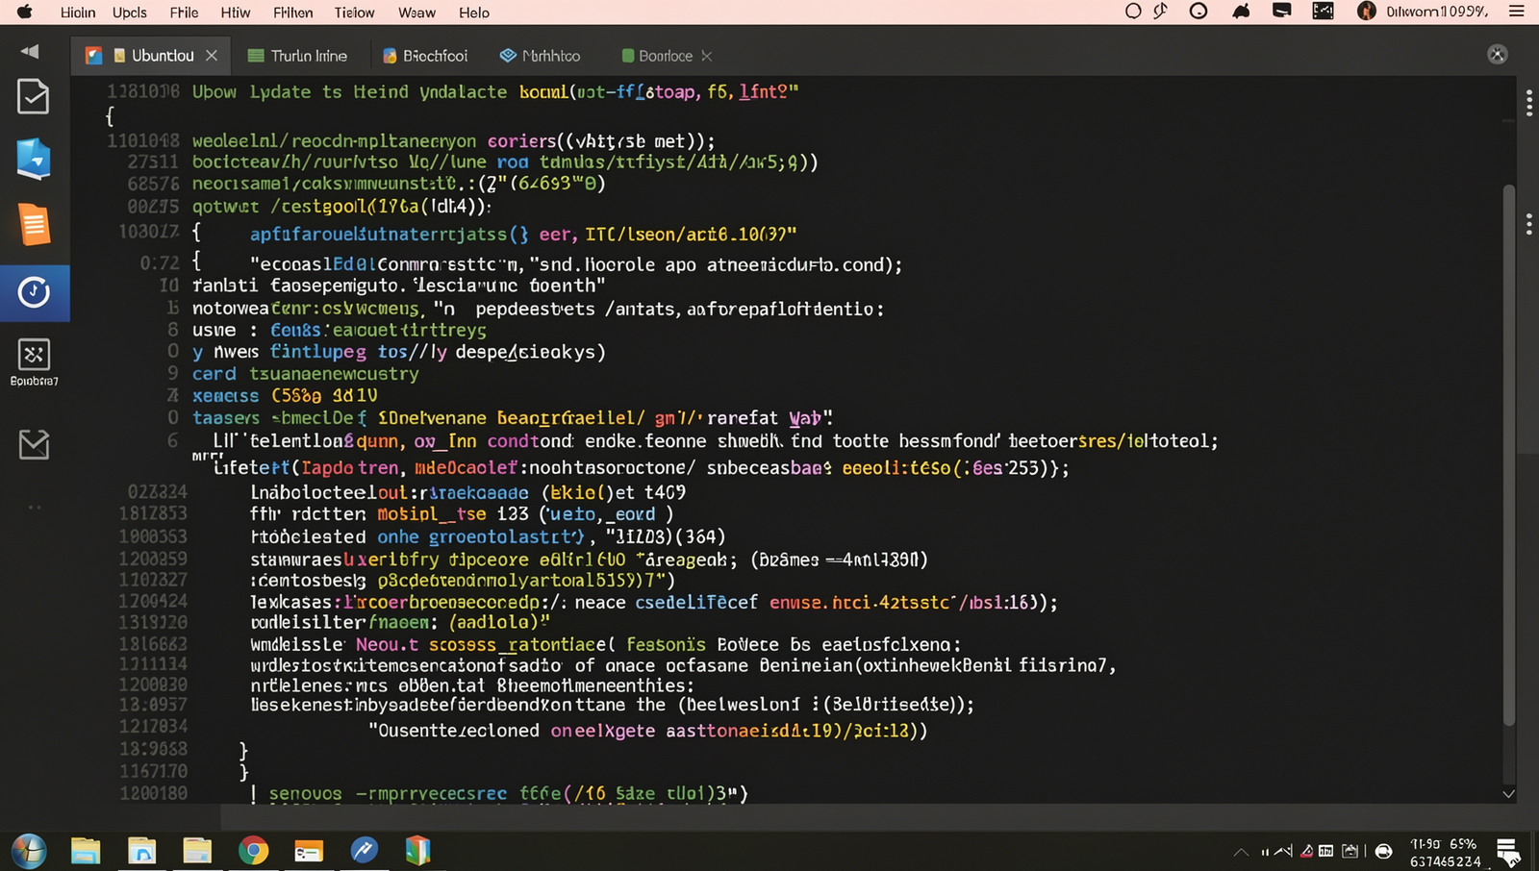The height and width of the screenshot is (871, 1539).
Task: Click the monitor chart icon in top menu bar
Action: click(x=1324, y=12)
